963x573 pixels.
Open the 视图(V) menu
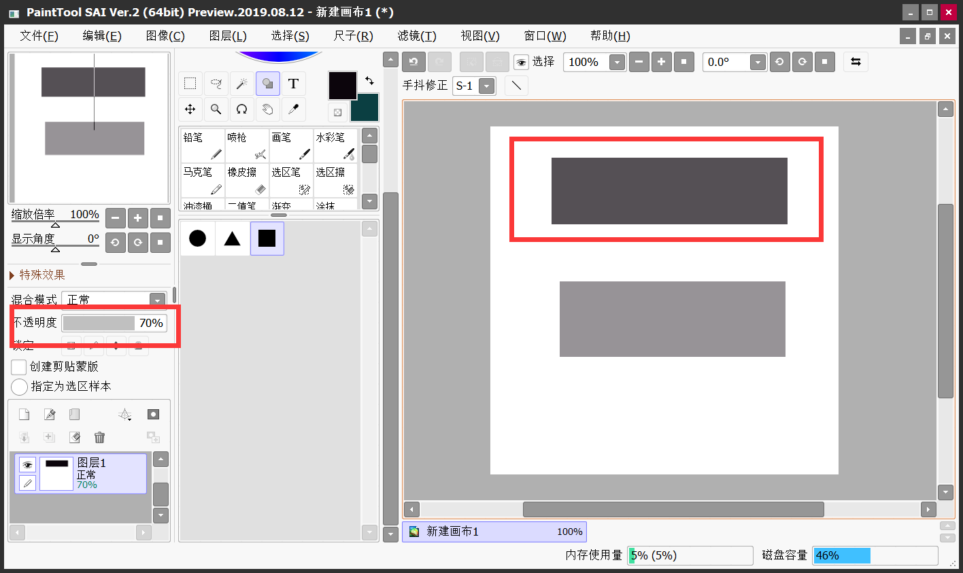(x=480, y=36)
